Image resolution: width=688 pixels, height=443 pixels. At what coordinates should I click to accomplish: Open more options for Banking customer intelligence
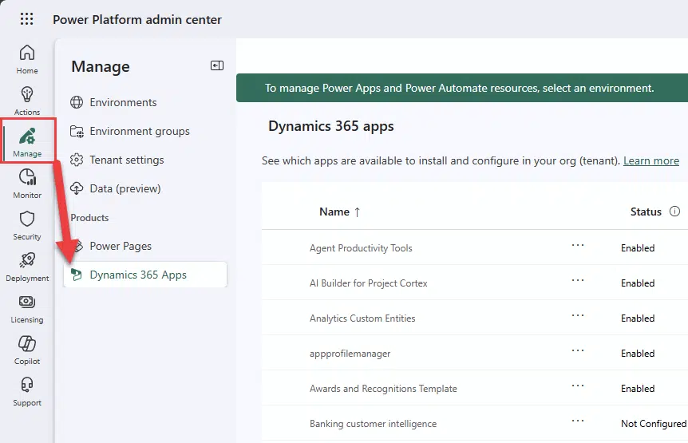click(578, 421)
